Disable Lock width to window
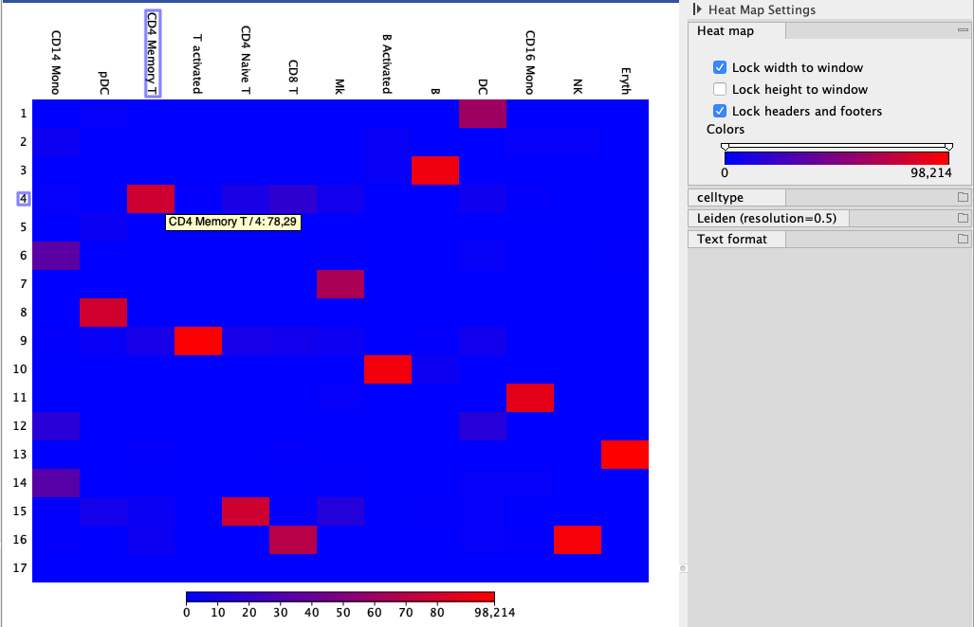This screenshot has width=974, height=627. coord(718,68)
